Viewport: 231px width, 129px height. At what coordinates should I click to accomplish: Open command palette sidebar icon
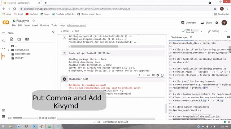click(3, 110)
